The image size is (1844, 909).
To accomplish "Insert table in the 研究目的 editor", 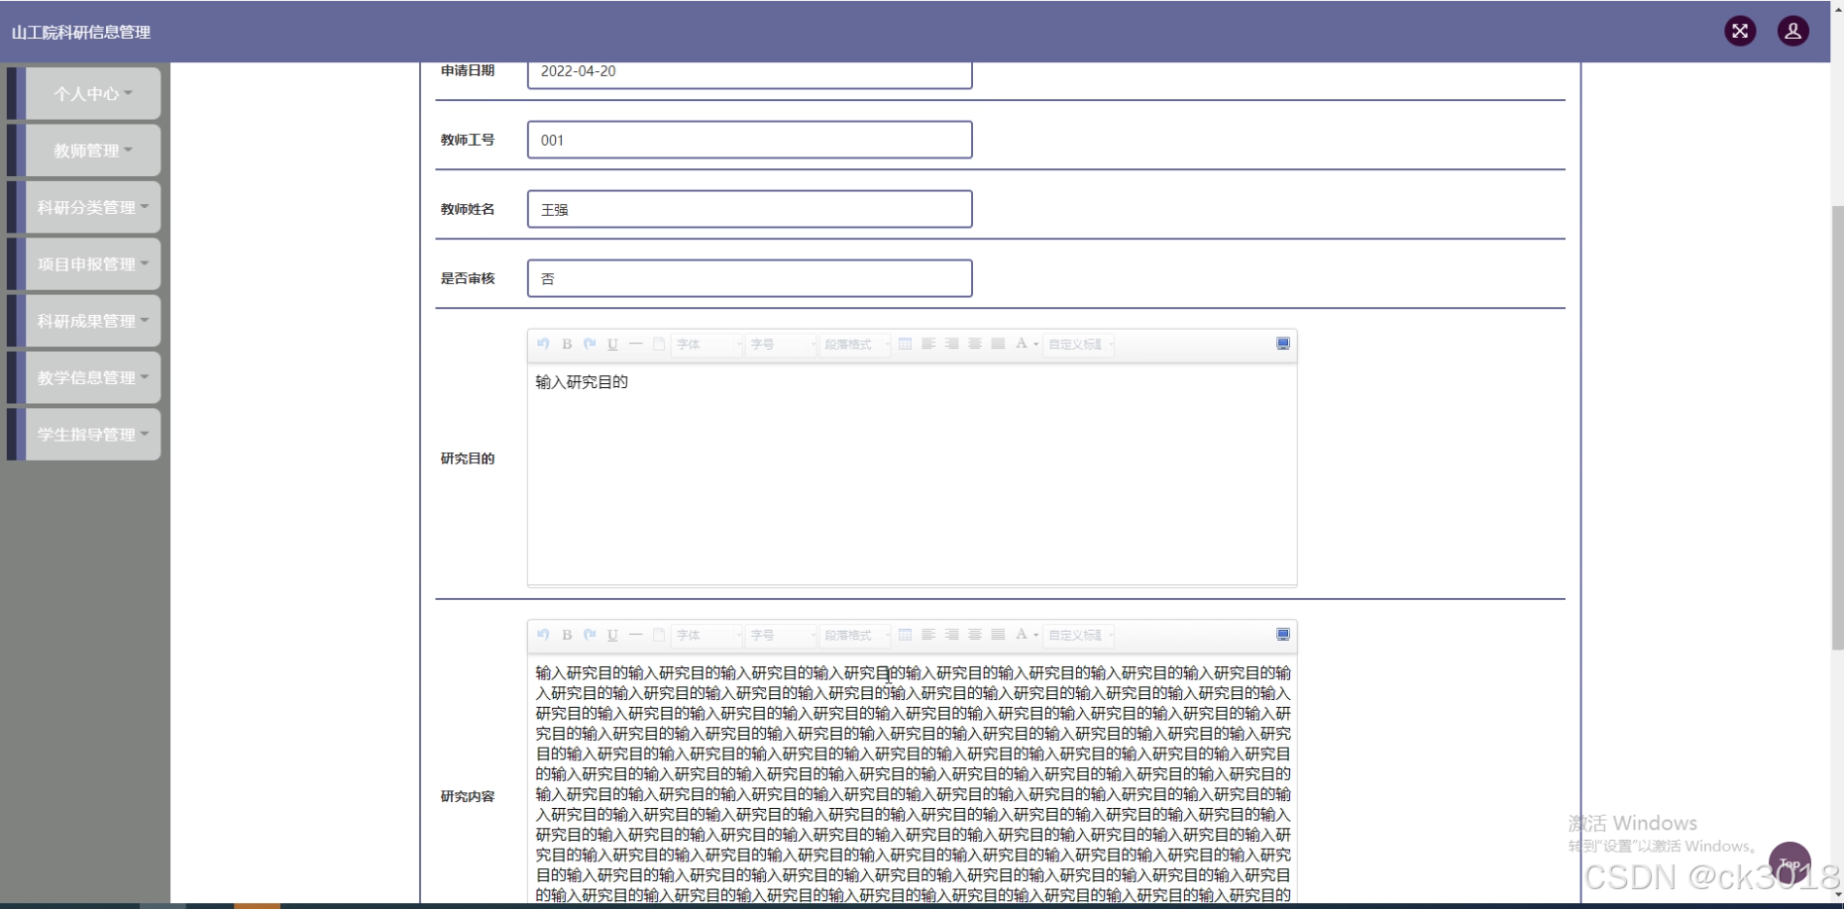I will [905, 344].
